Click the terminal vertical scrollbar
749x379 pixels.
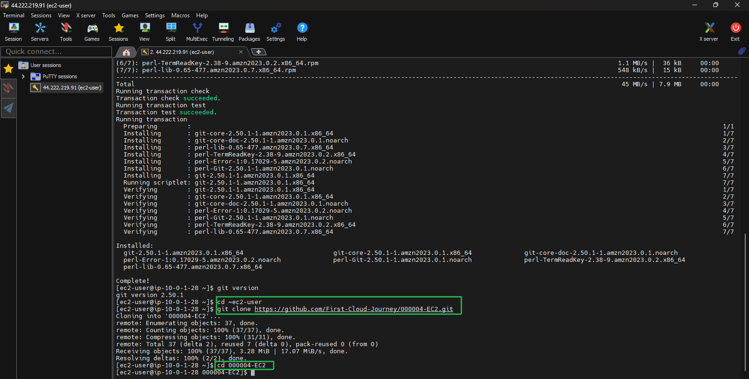coord(745,302)
